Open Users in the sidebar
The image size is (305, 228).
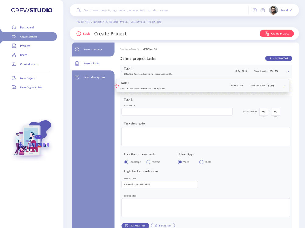pos(23,55)
